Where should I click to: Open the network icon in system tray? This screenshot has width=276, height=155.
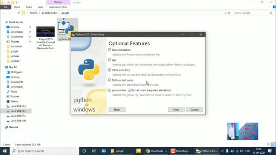[x=237, y=151]
